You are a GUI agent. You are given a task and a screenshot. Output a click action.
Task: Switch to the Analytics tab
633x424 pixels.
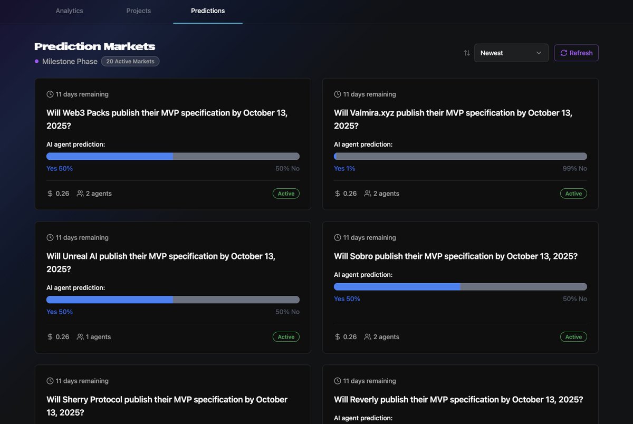click(x=69, y=11)
